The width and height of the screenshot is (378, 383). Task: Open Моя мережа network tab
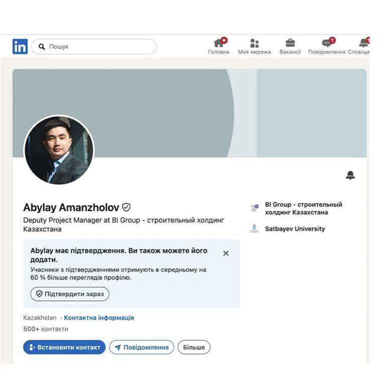(254, 46)
